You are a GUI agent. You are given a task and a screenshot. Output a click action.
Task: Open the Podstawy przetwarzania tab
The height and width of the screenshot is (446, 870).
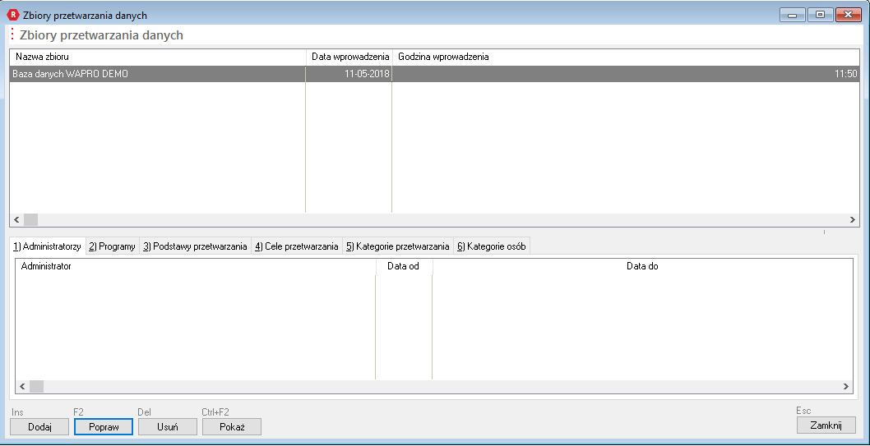coord(196,246)
